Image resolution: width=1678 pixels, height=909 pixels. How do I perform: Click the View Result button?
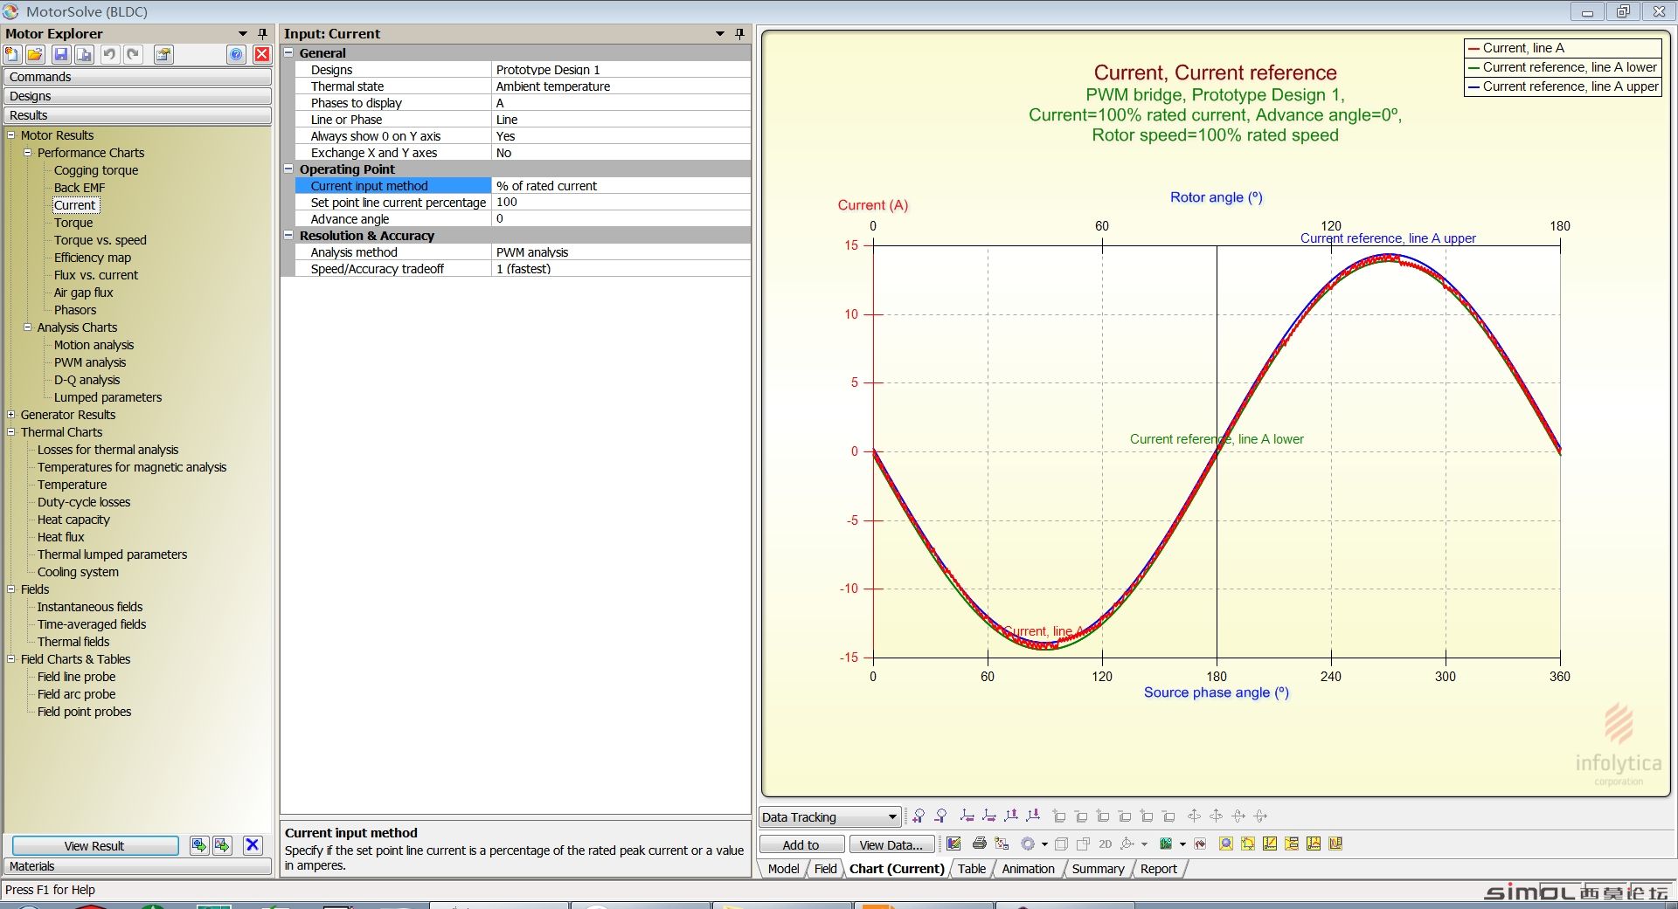[95, 845]
